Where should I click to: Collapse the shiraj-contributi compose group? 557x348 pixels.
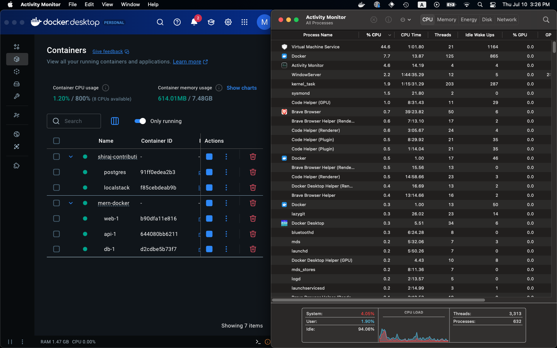tap(71, 157)
